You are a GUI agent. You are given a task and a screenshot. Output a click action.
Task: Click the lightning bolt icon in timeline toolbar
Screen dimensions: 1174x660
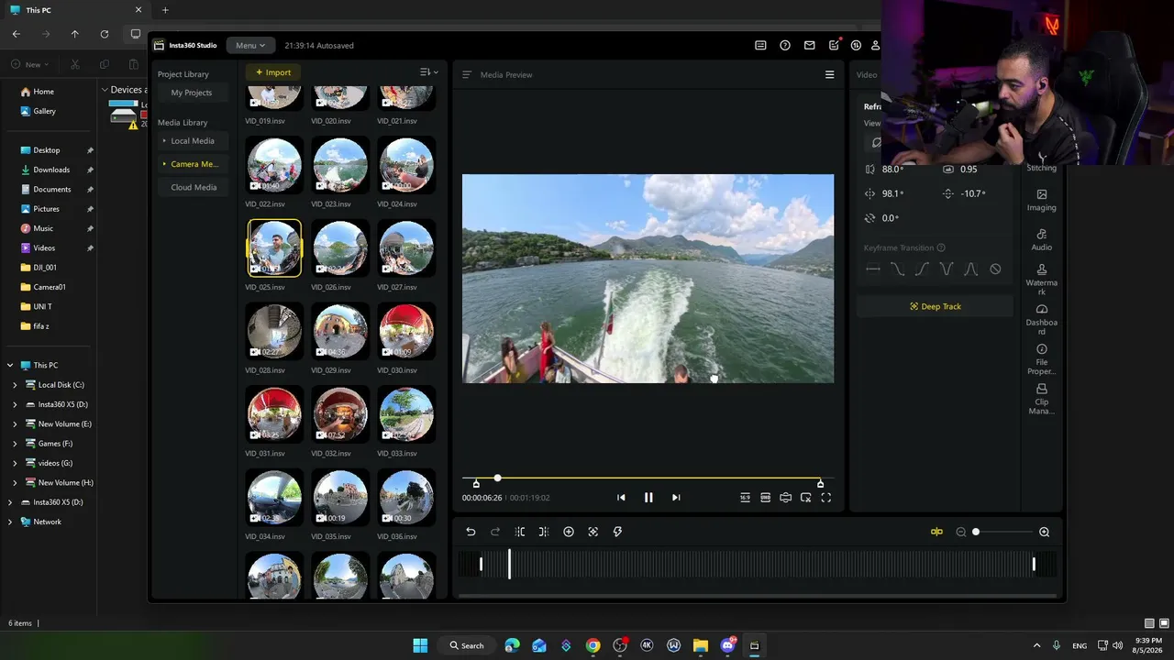617,532
